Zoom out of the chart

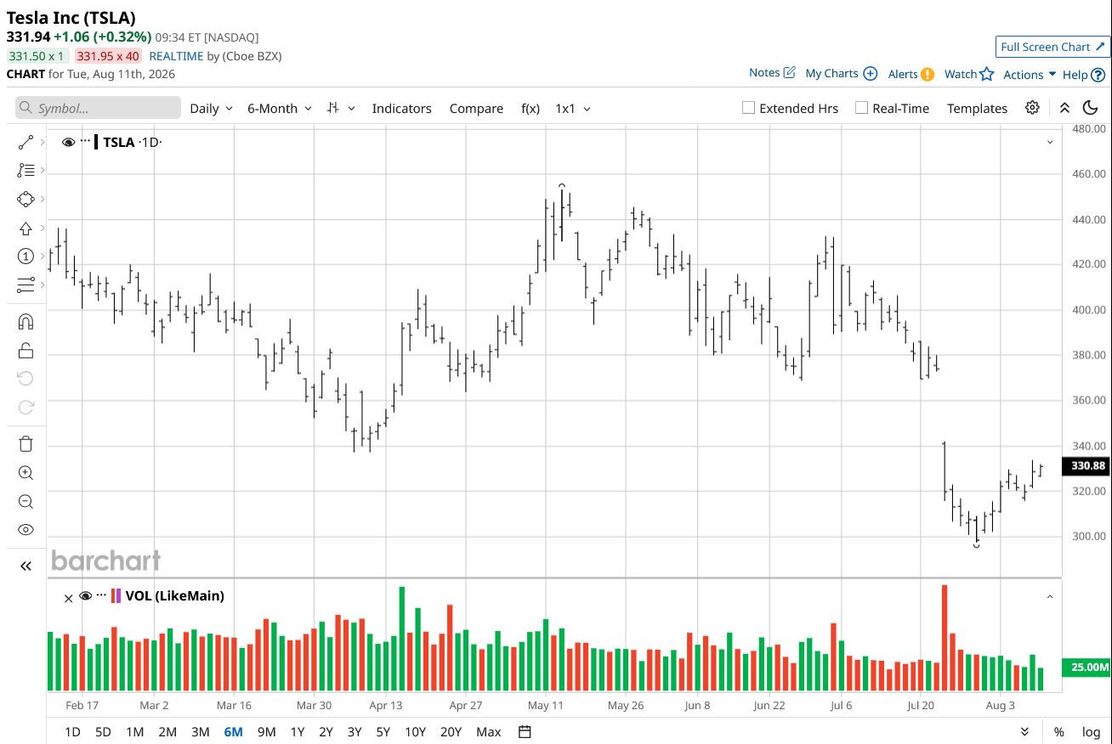(26, 501)
